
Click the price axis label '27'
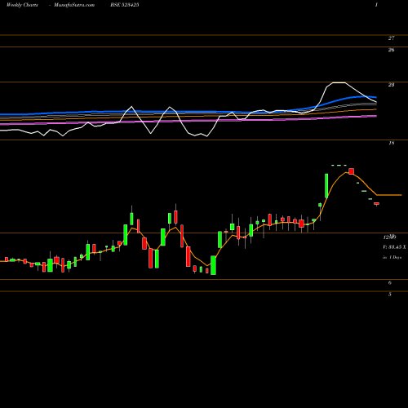(x=391, y=38)
